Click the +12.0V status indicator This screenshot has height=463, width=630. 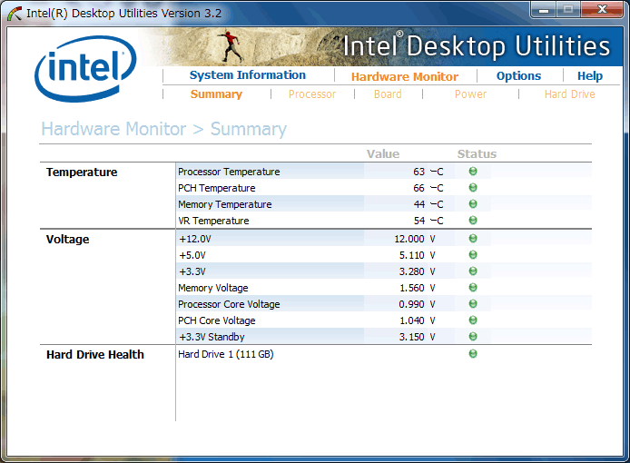click(473, 239)
